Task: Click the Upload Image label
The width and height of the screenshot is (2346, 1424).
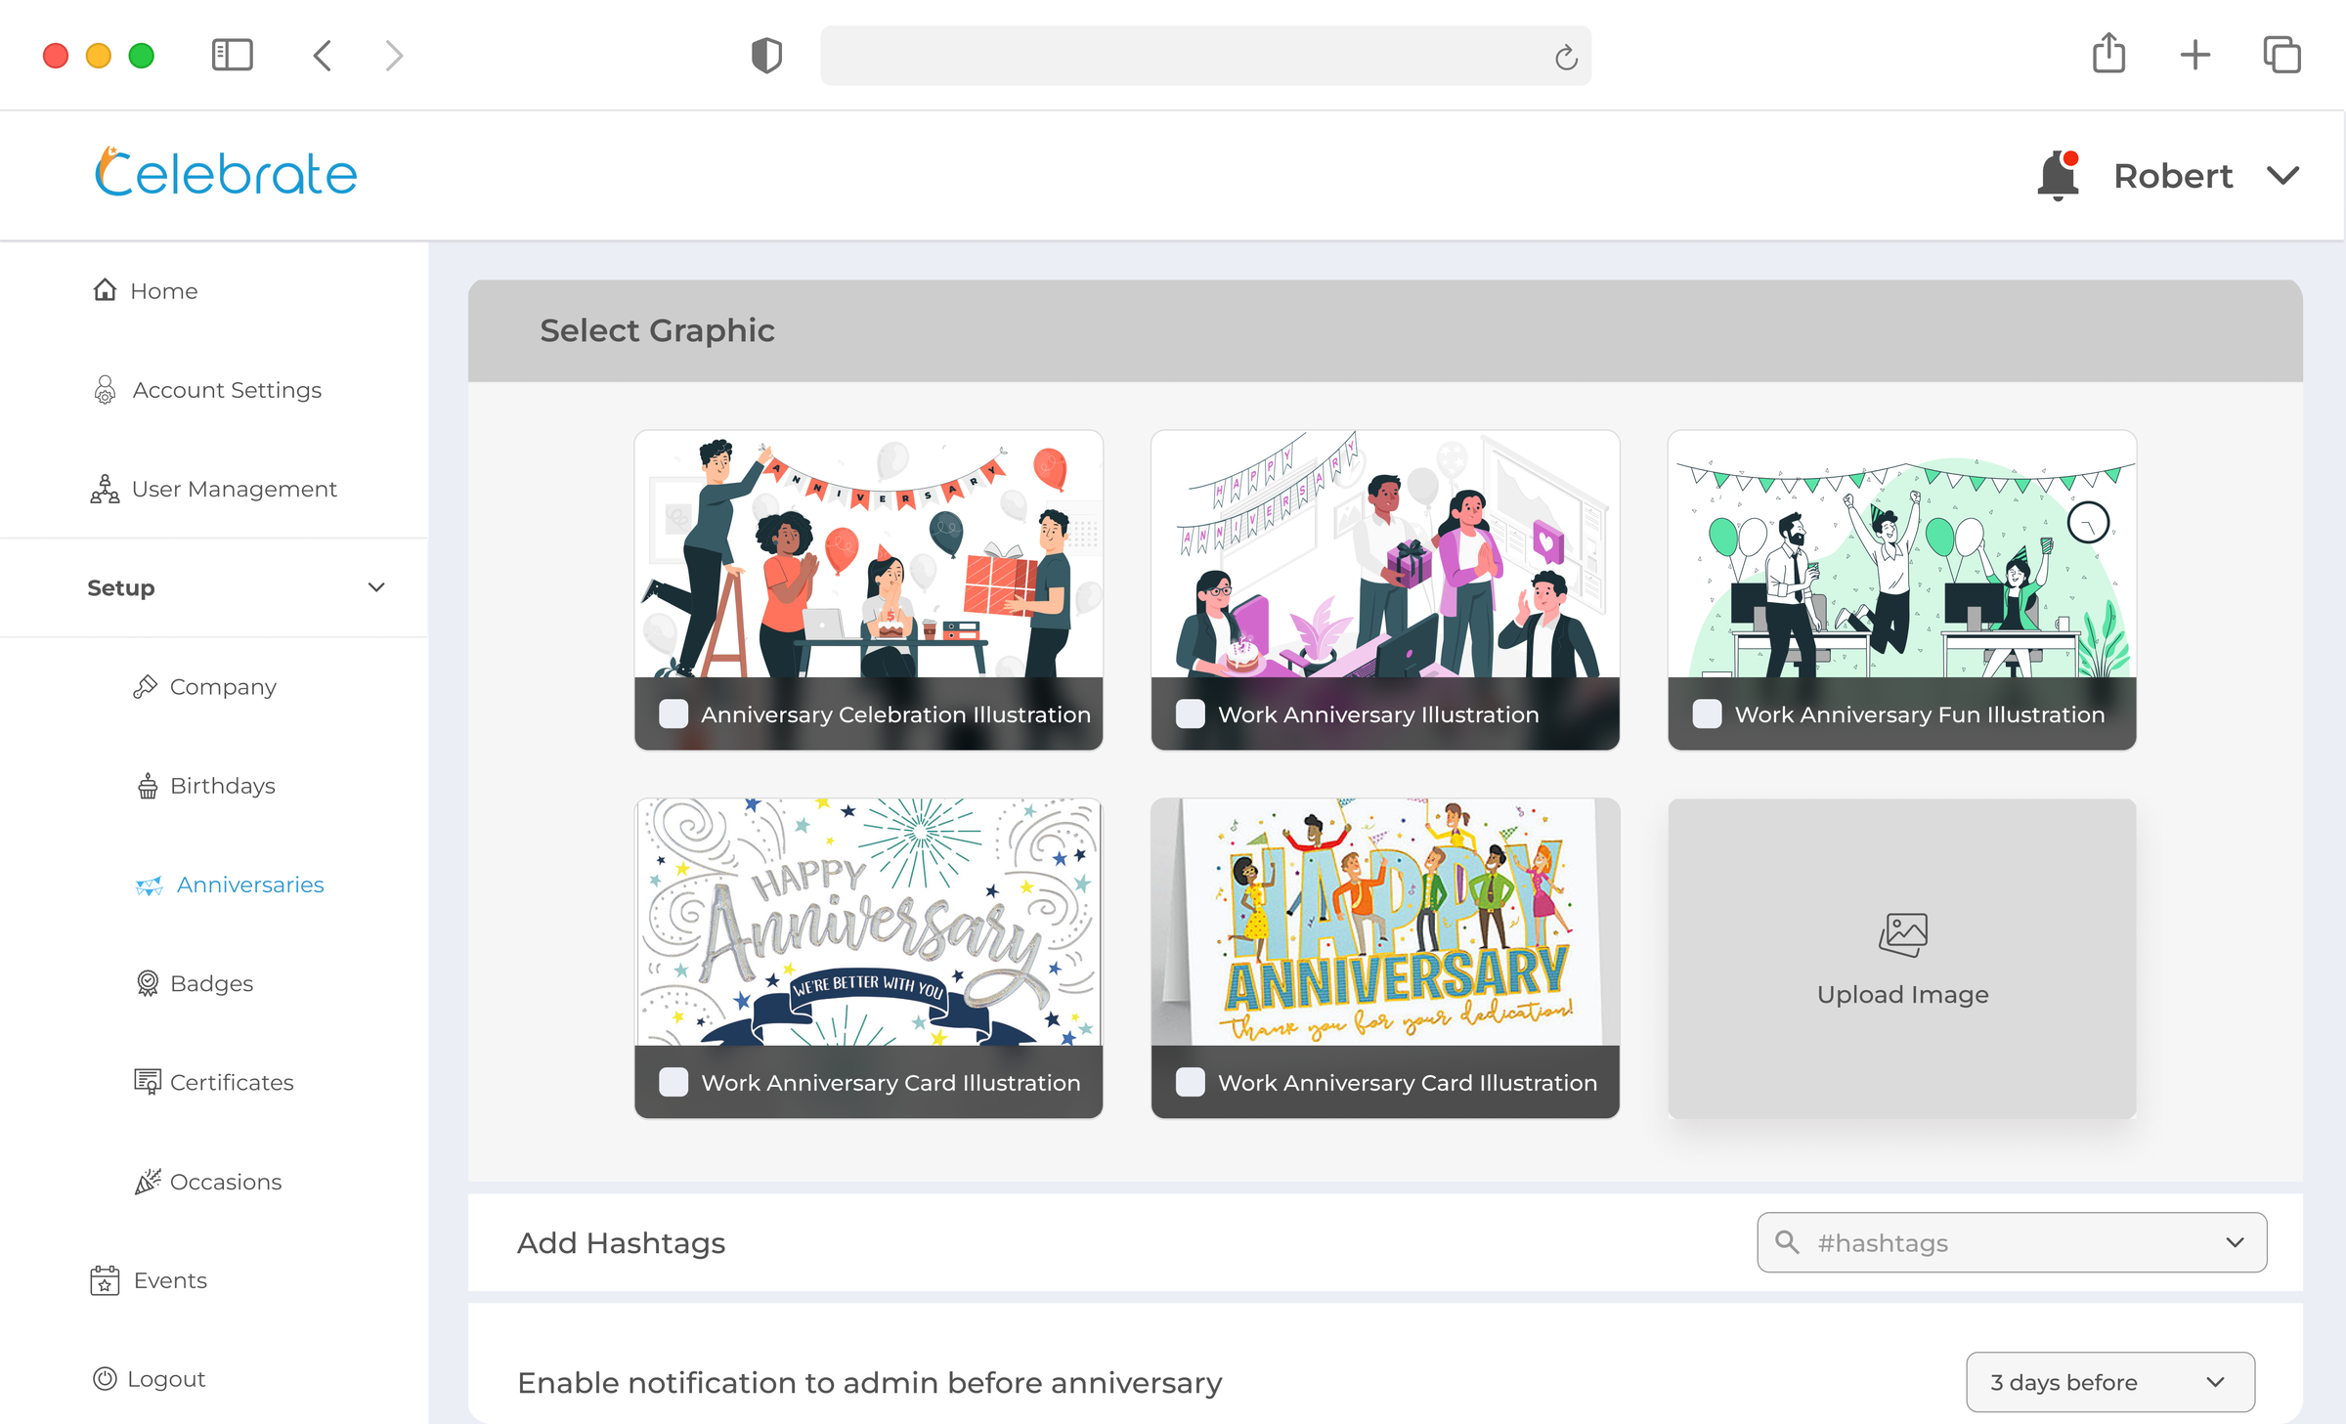Action: tap(1902, 994)
